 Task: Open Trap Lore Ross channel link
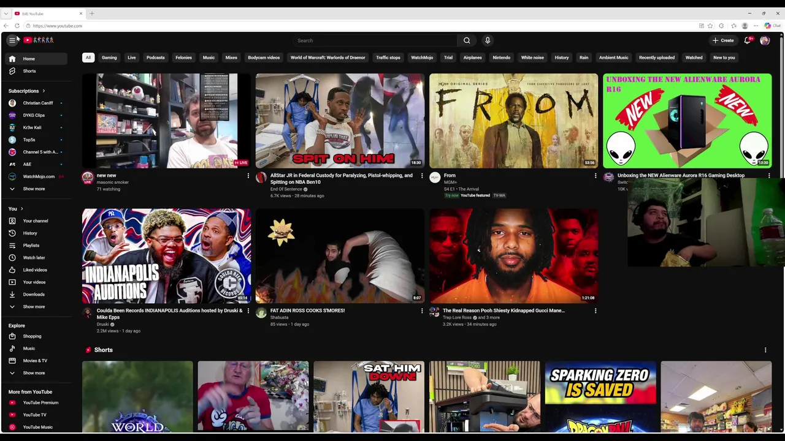coord(457,317)
